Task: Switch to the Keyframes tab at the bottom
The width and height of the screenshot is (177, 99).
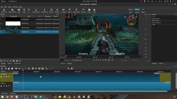Action: tap(4, 93)
